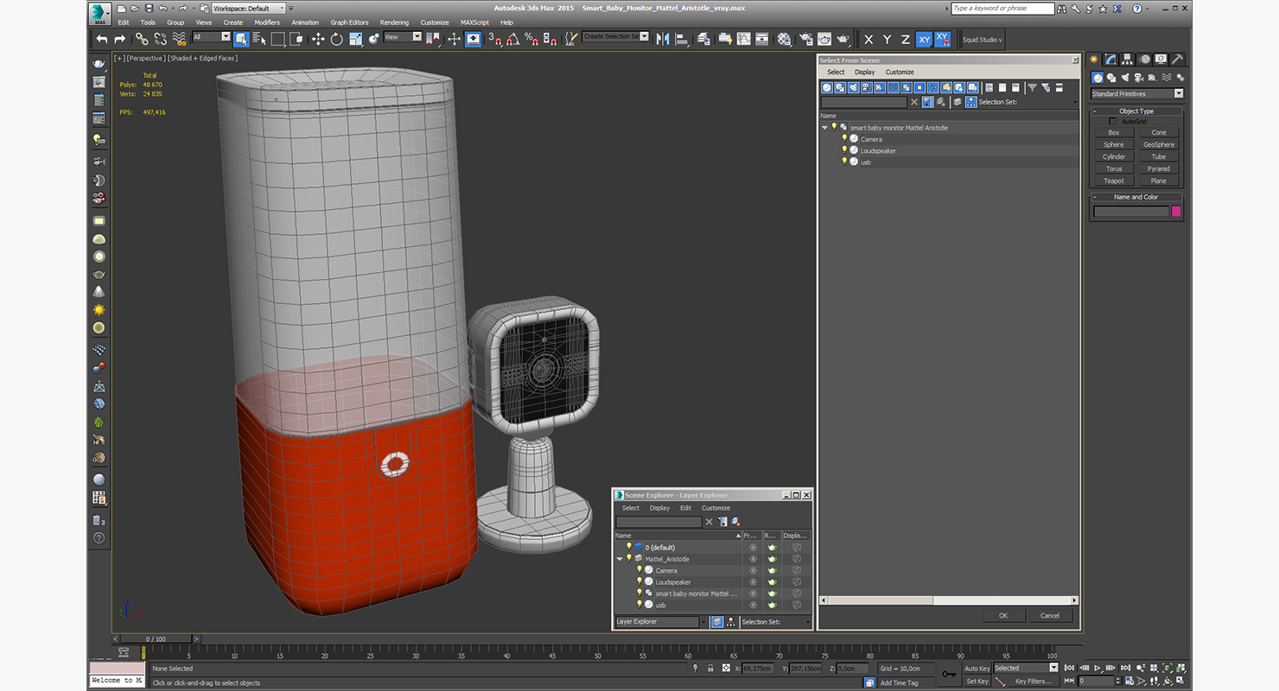This screenshot has height=691, width=1279.
Task: Open Edit menu in Layer Explorer
Action: coord(685,508)
